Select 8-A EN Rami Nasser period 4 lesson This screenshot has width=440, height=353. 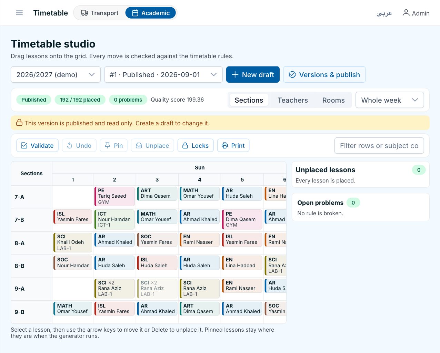coord(200,240)
